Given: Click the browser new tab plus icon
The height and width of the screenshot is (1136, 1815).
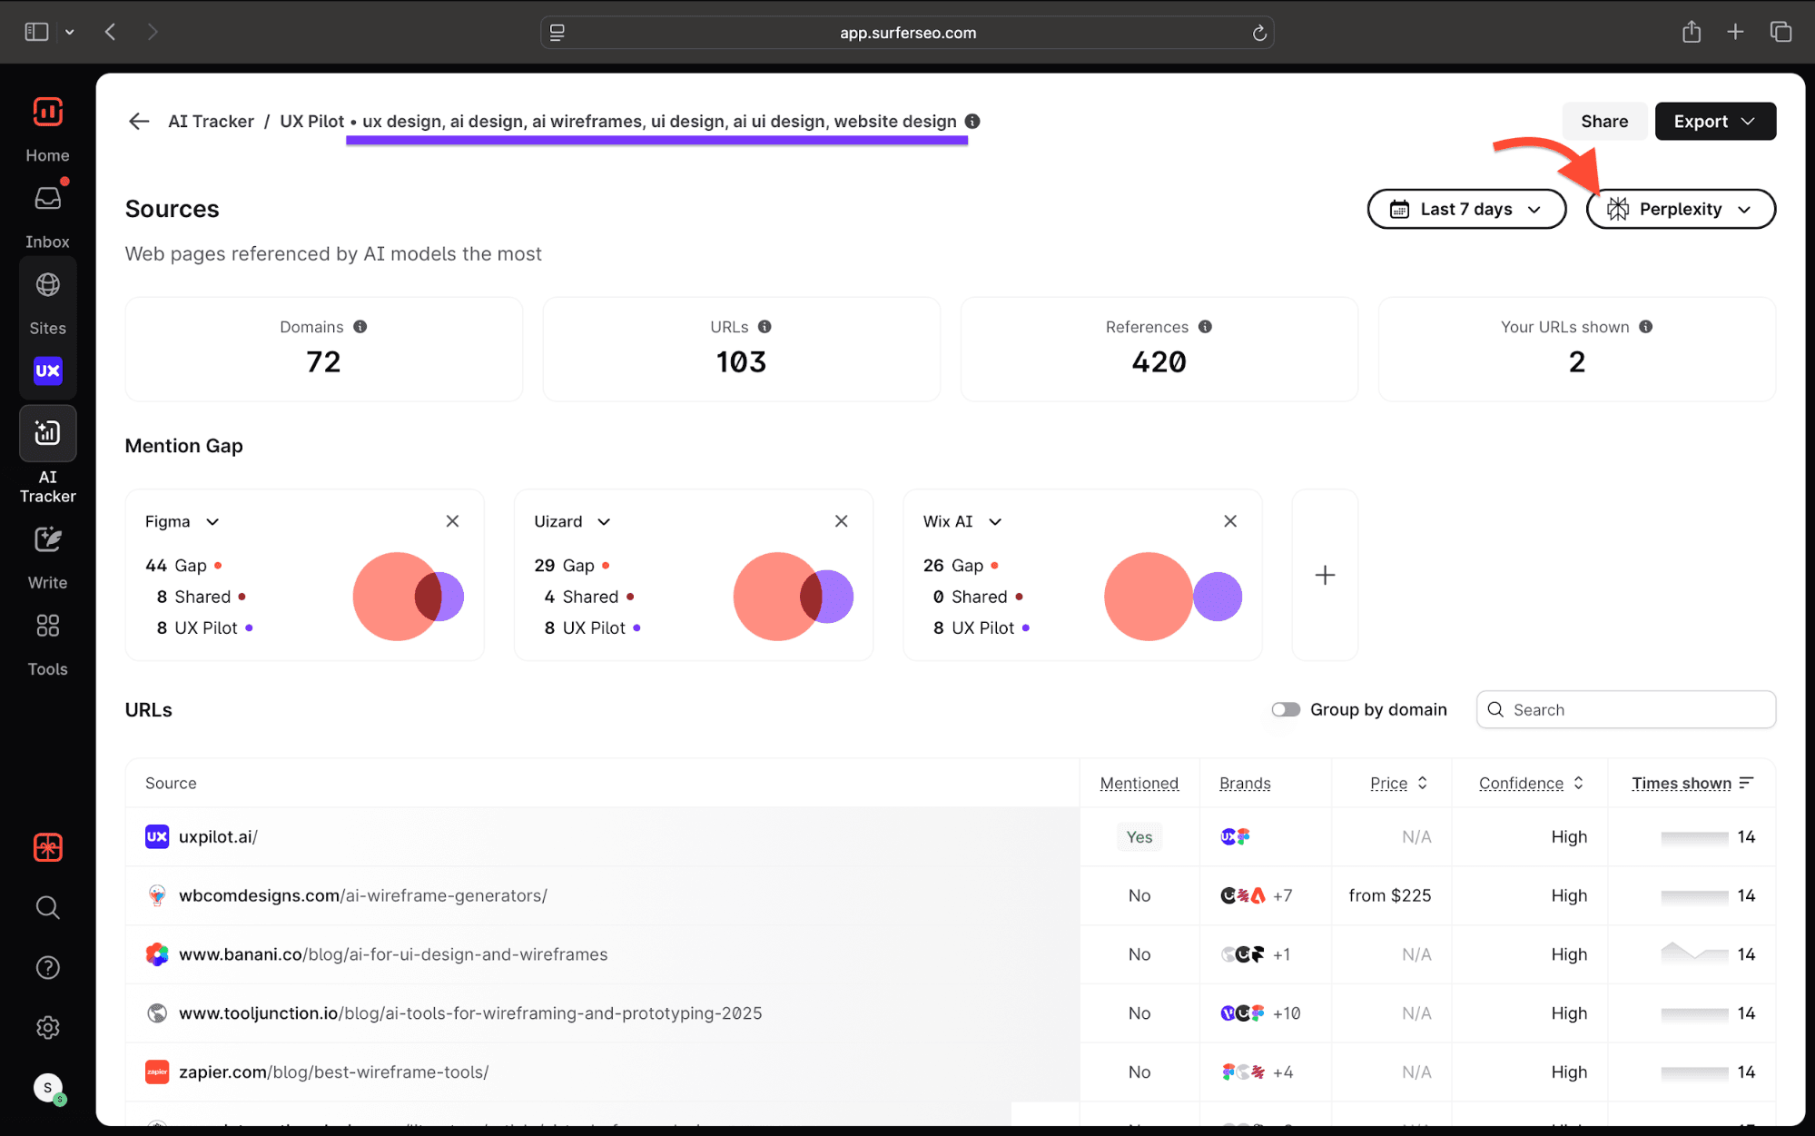Looking at the screenshot, I should click(x=1735, y=32).
